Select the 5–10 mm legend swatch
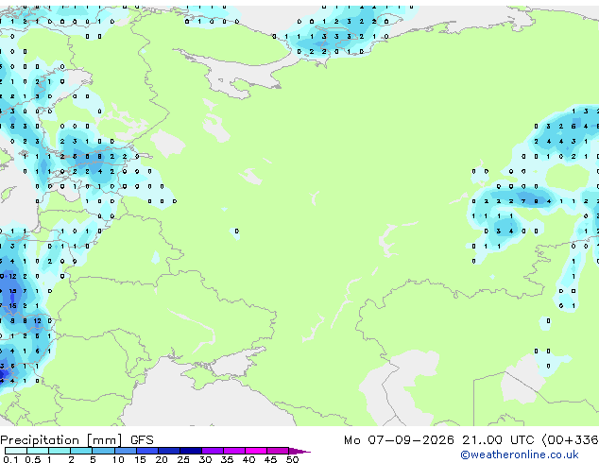This screenshot has height=463, width=599. [x=103, y=451]
